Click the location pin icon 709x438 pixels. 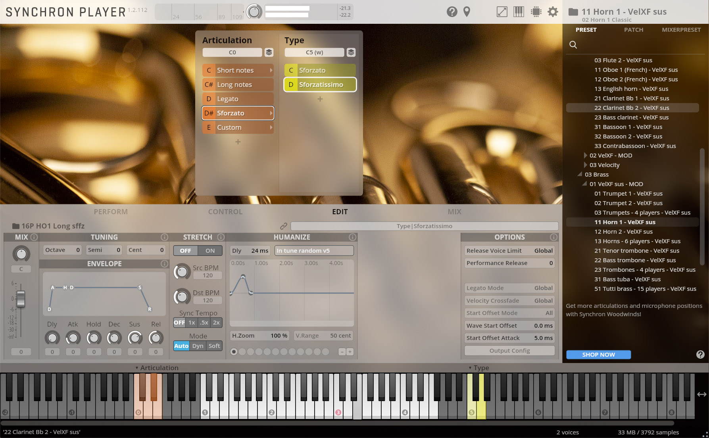467,12
